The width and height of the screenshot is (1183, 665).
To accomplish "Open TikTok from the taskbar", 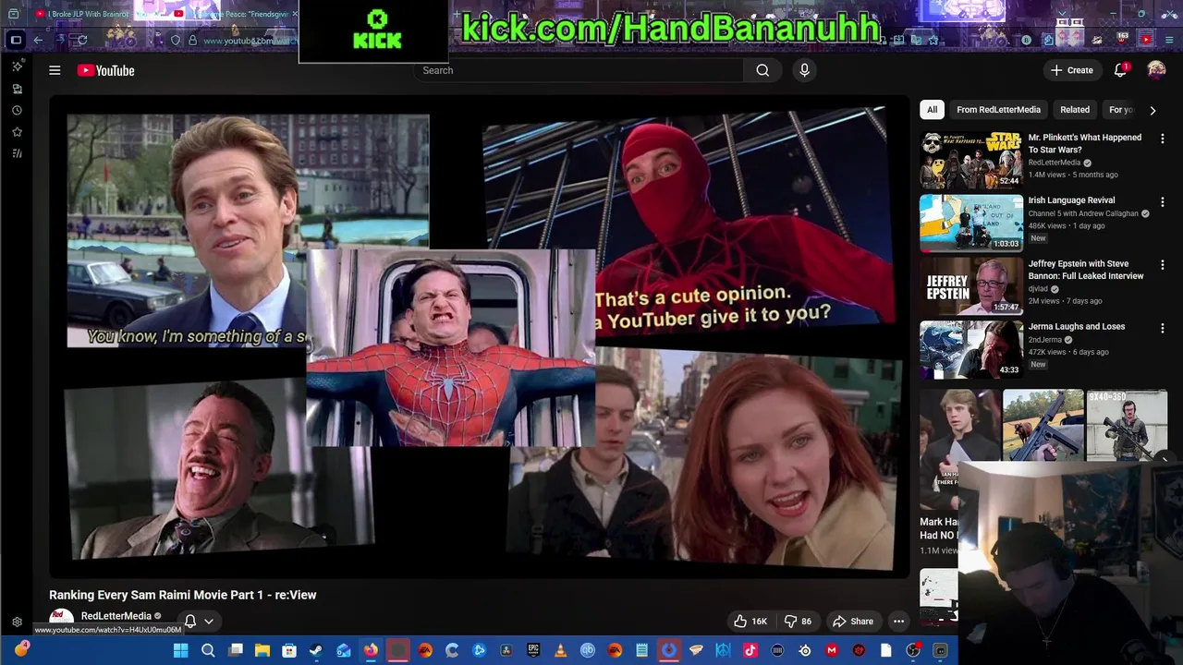I will 750,650.
